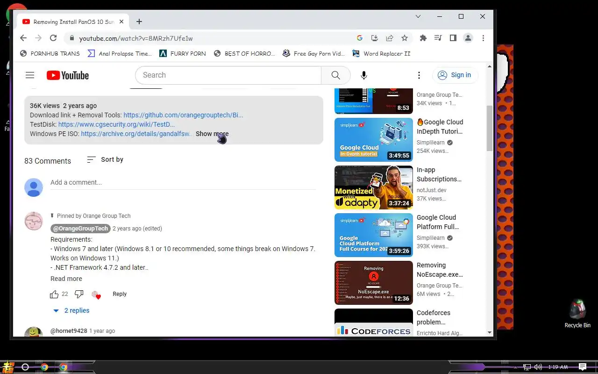Open a new browser tab

point(139,22)
